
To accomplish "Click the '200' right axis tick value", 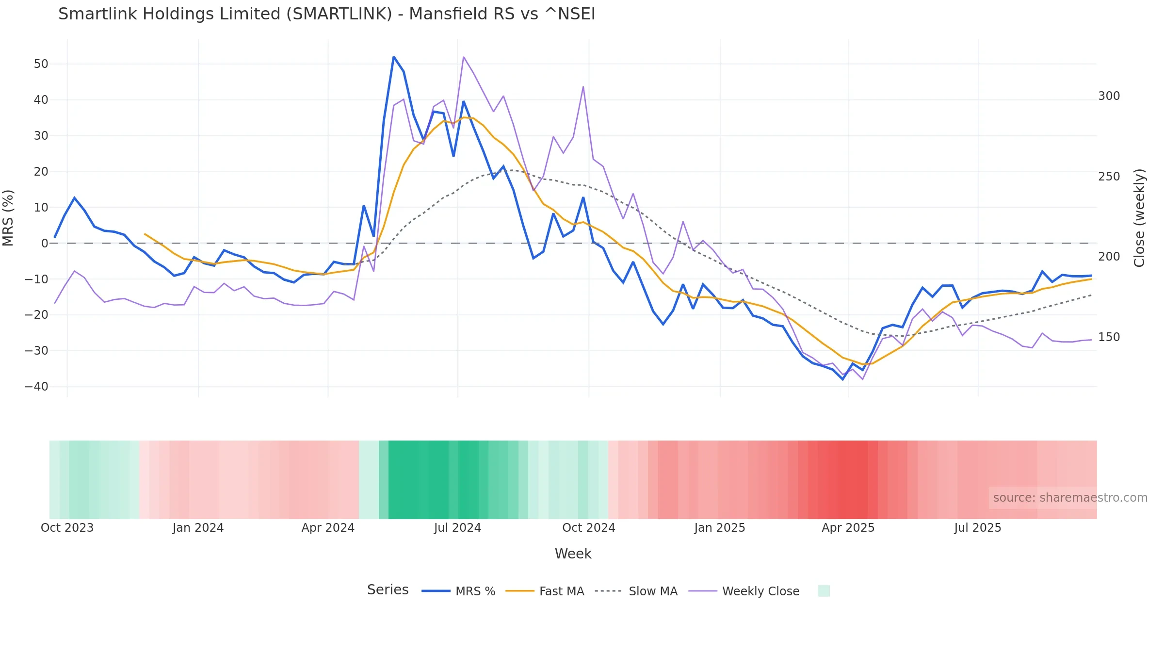I will tap(1109, 257).
